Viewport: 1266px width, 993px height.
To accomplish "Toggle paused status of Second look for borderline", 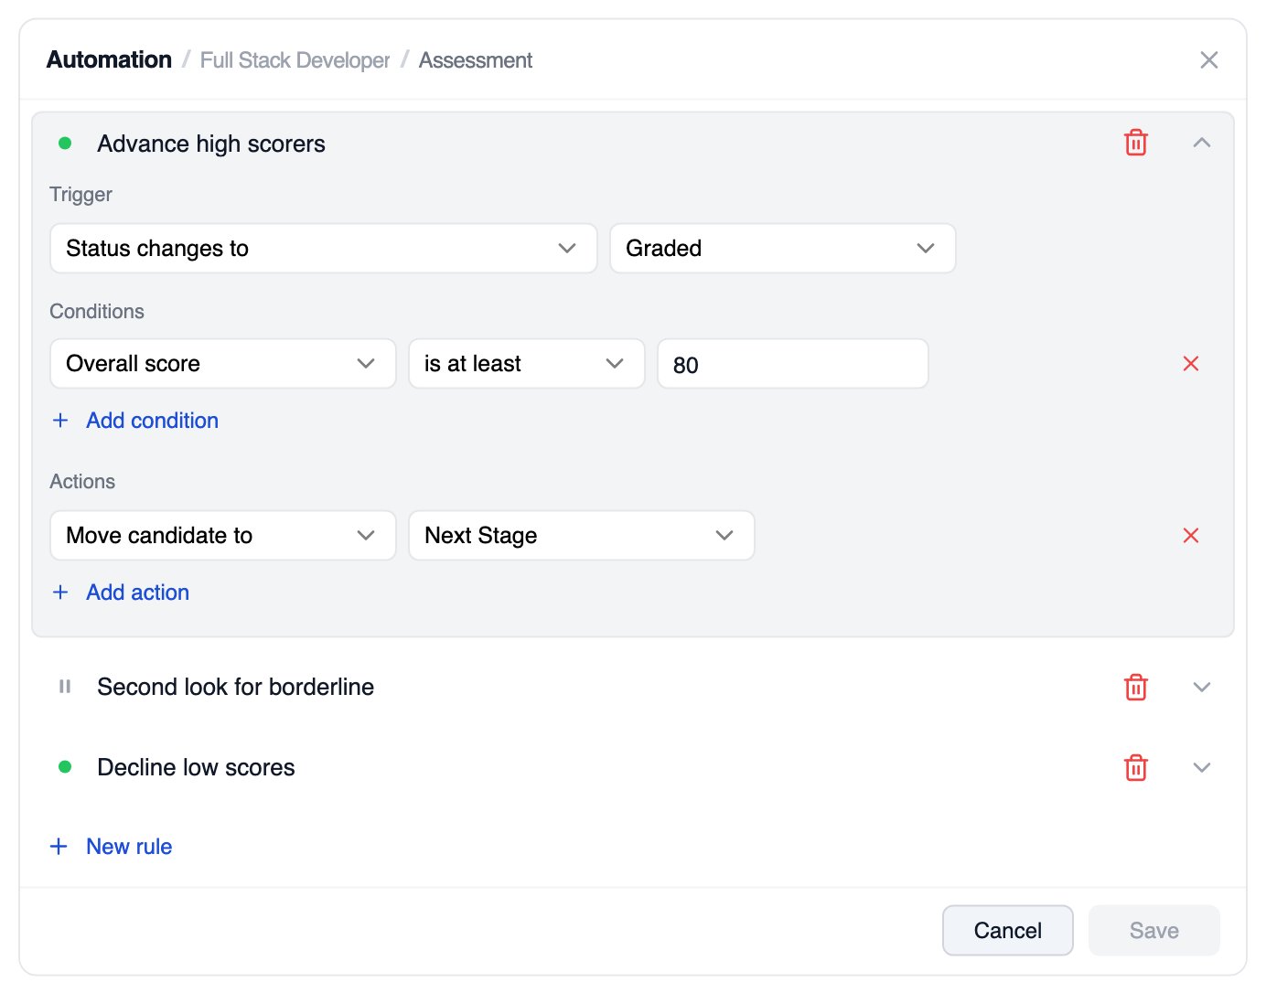I will [x=65, y=687].
